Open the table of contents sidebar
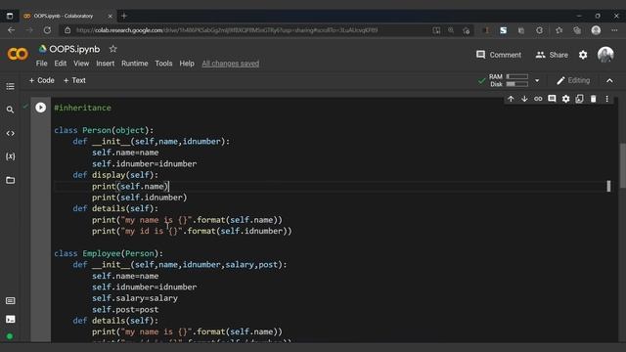The width and height of the screenshot is (626, 352). 11,87
